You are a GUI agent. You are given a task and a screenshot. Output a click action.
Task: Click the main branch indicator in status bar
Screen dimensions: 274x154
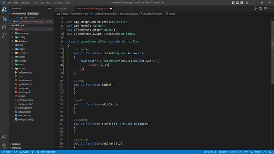(7, 152)
